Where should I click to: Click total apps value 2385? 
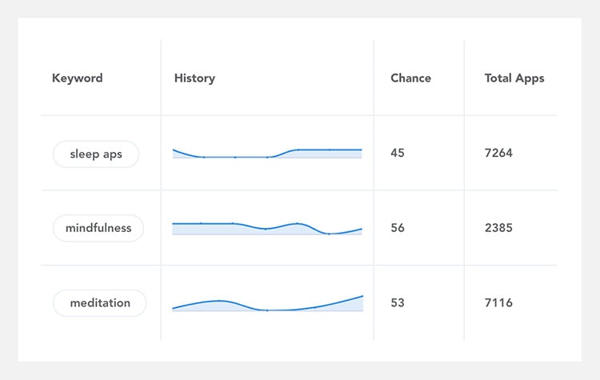(x=498, y=228)
